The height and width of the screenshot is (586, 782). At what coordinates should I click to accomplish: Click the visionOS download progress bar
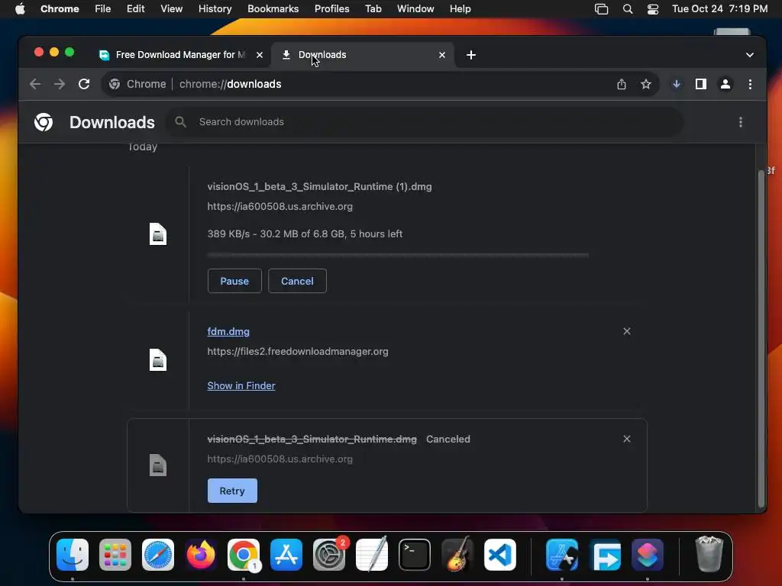398,255
